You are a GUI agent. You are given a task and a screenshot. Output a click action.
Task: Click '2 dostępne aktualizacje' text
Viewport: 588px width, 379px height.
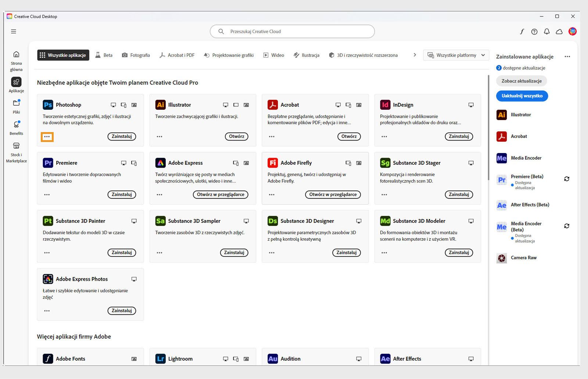pyautogui.click(x=520, y=68)
